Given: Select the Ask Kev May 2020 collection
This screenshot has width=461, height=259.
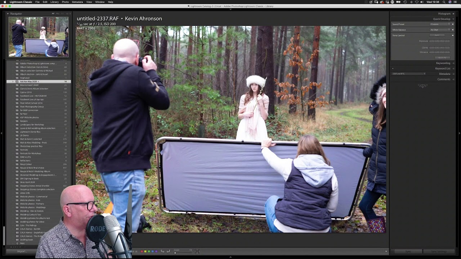Looking at the screenshot, I should click(x=39, y=82).
